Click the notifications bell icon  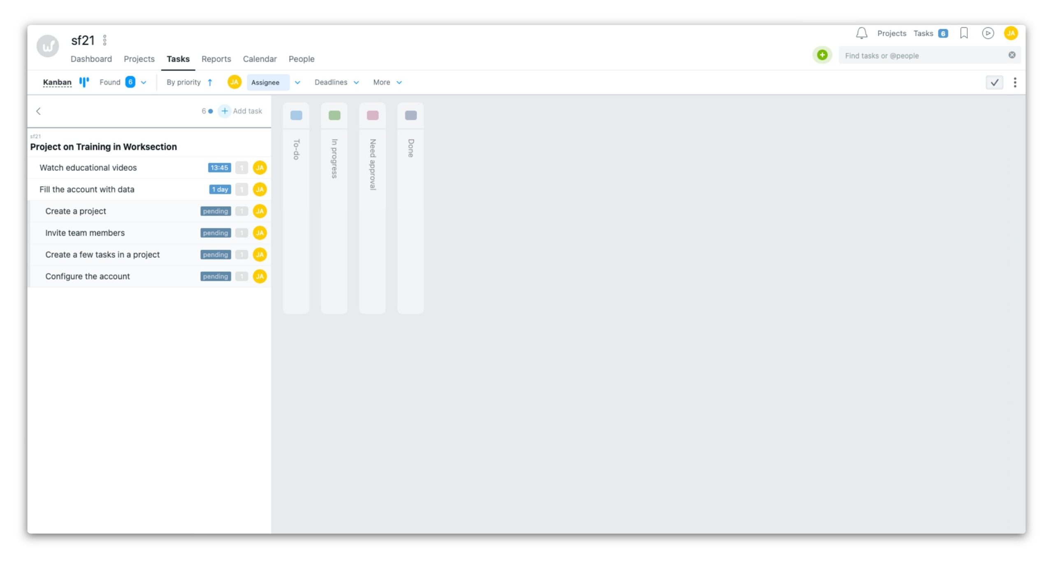(x=861, y=33)
